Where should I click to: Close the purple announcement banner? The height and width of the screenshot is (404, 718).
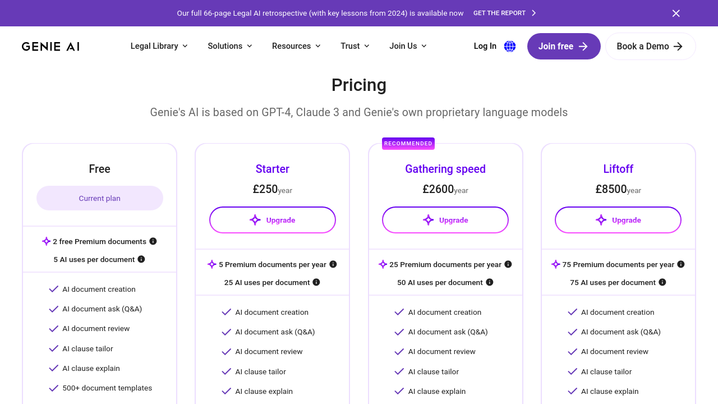676,13
